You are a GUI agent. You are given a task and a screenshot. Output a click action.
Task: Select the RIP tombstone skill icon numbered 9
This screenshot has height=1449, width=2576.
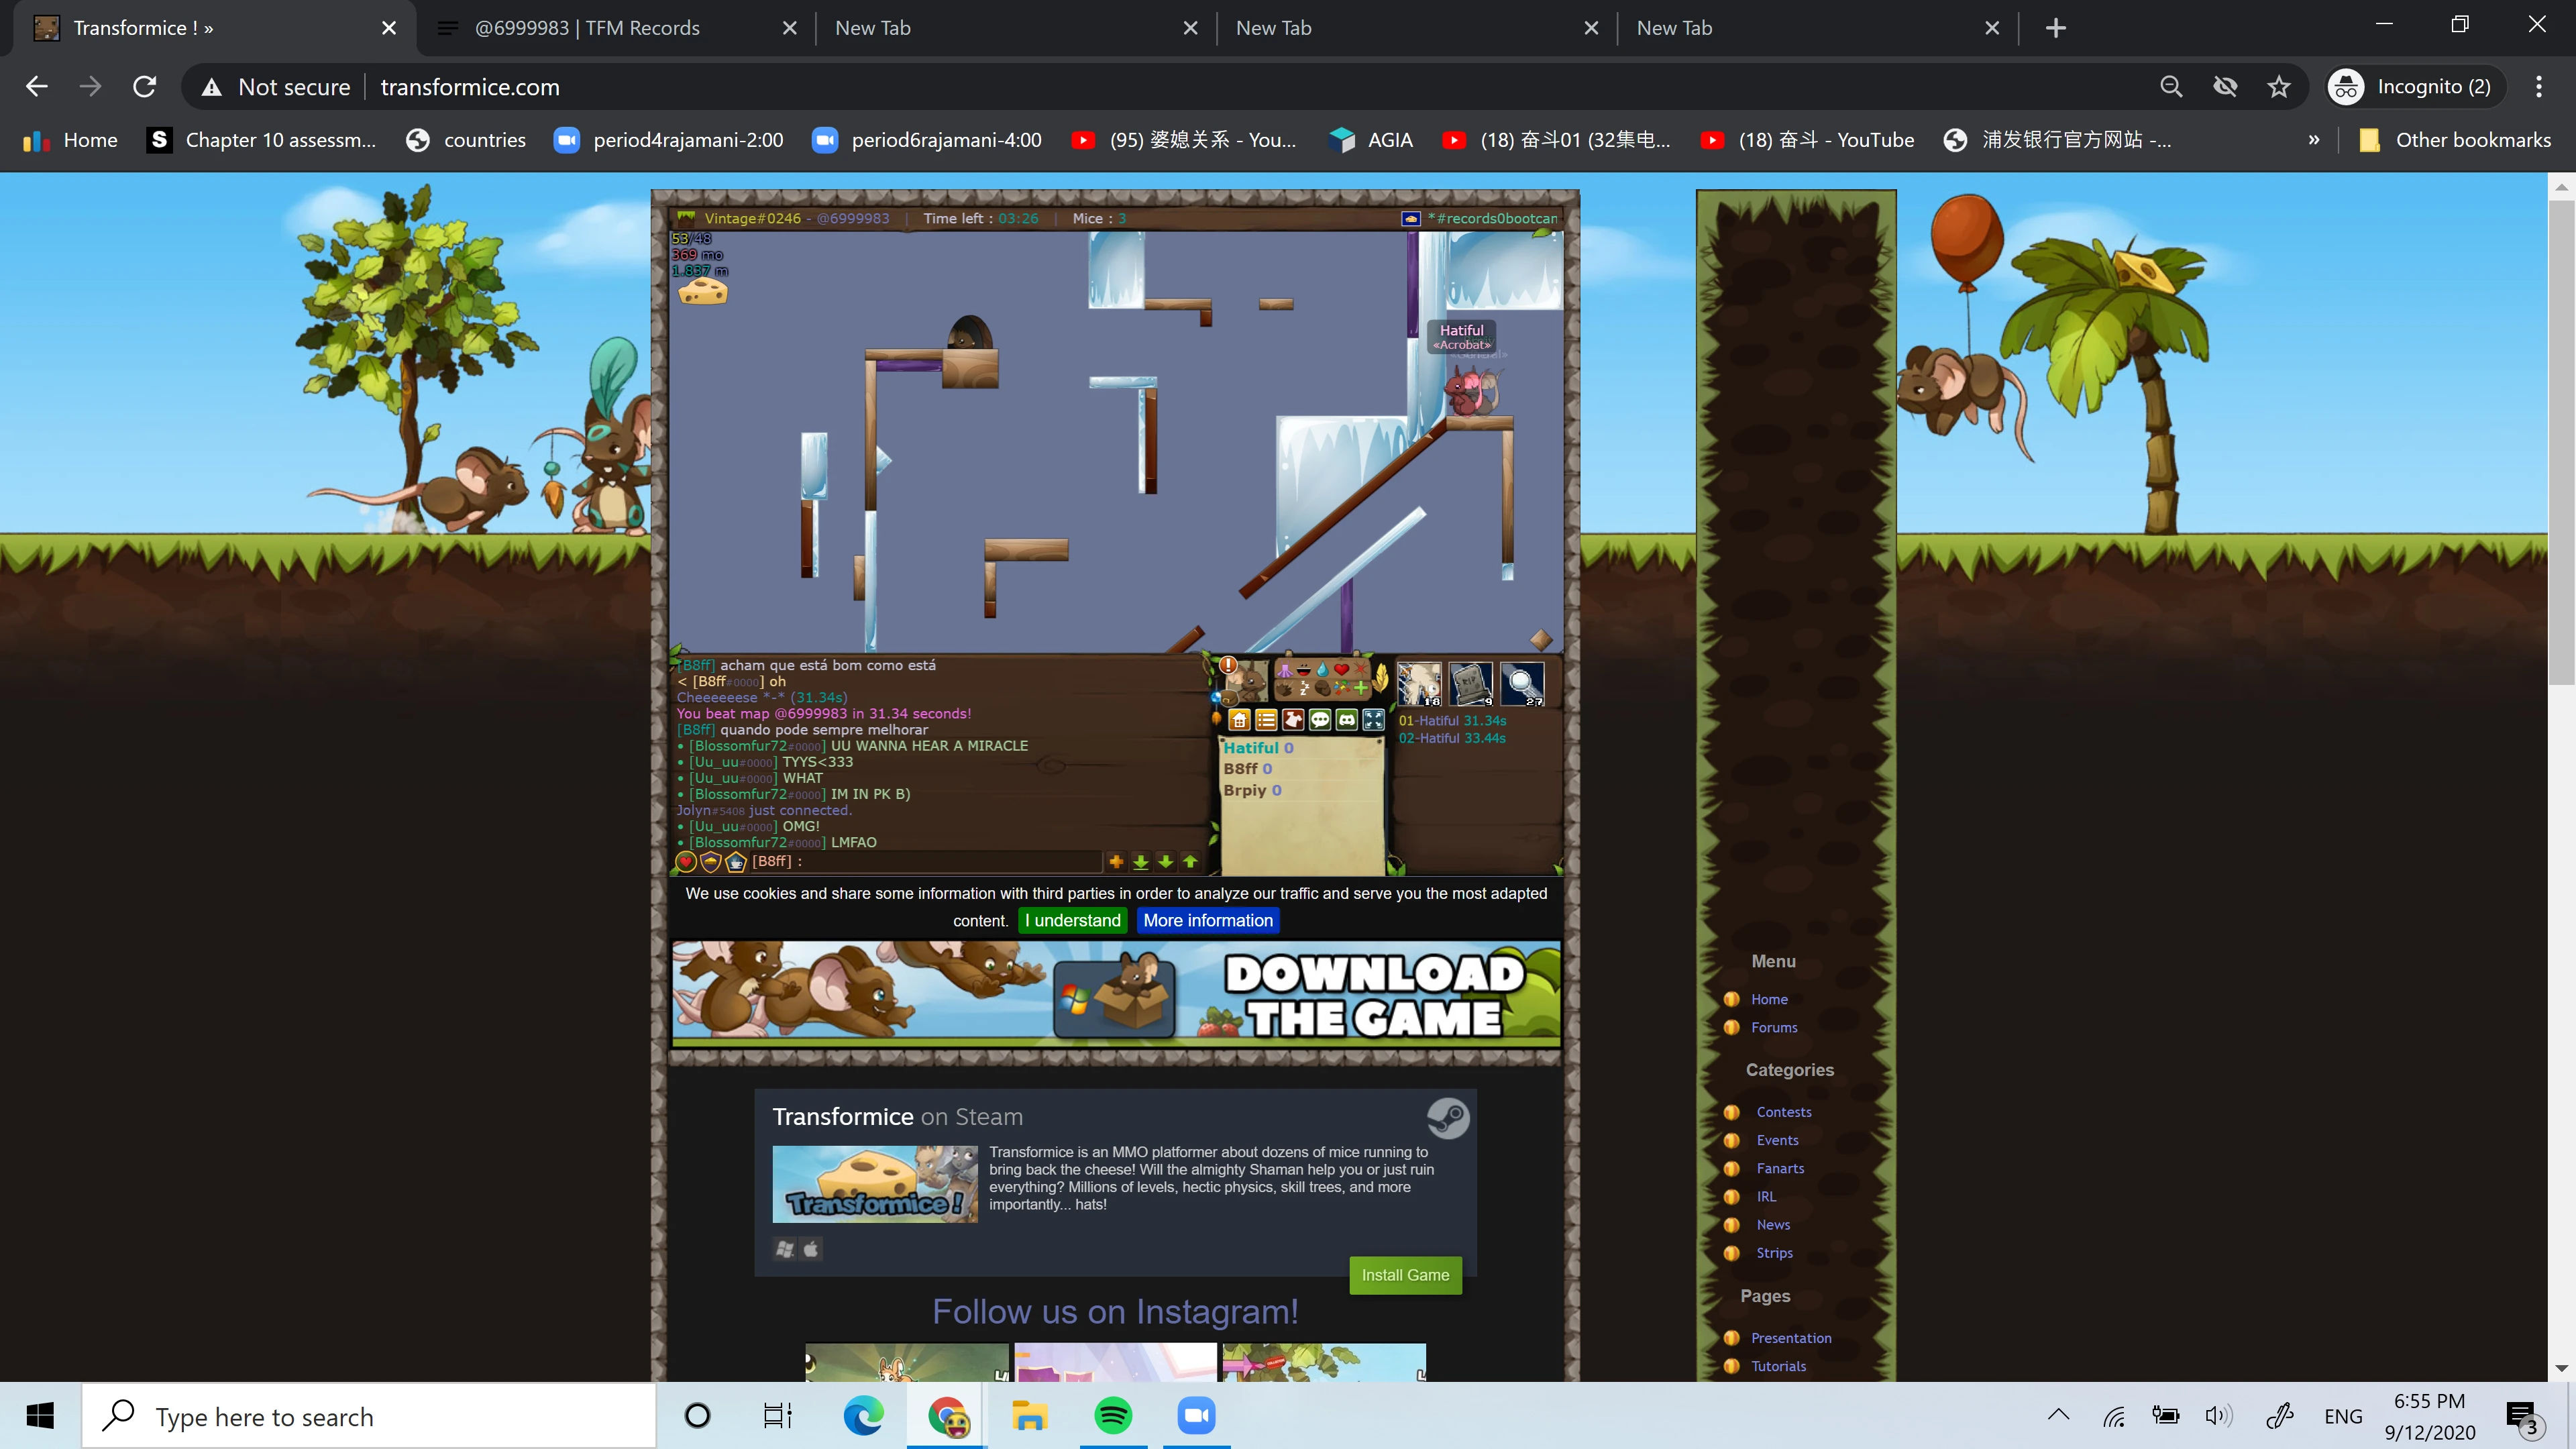click(1471, 684)
